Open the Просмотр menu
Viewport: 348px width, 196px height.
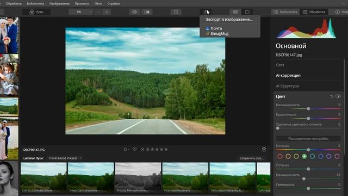click(82, 4)
